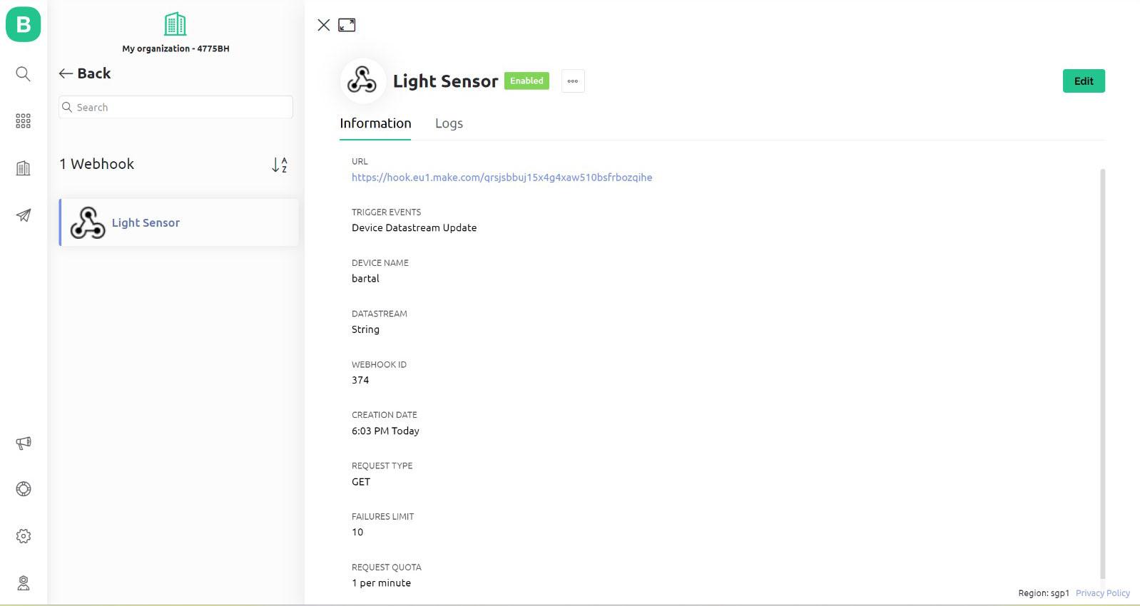This screenshot has width=1140, height=606.
Task: Close the Light Sensor details panel
Action: 324,25
